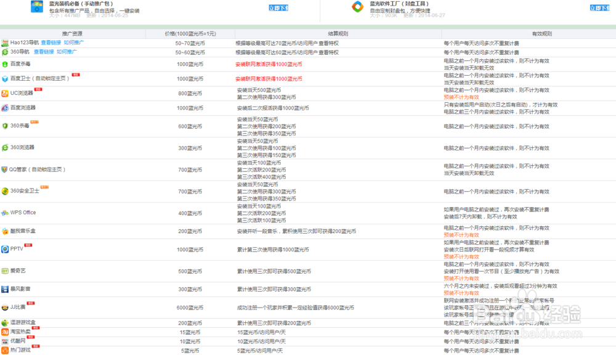
Task: Click the 百度卫士（自动锁定主页） name text
Action: [x=39, y=79]
